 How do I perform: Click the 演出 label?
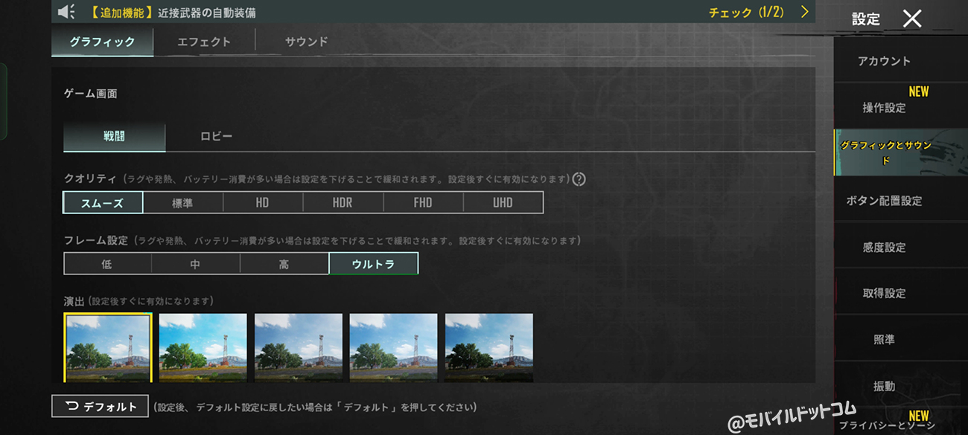pos(74,301)
